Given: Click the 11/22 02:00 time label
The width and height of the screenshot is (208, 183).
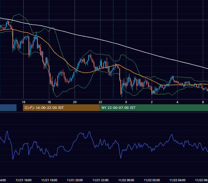Looking at the screenshot, I should click(x=152, y=180).
